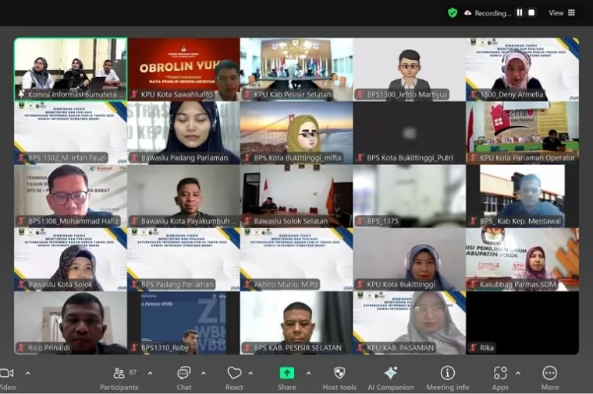This screenshot has height=394, width=593.
Task: Click muted mic on BPS1310_Roby tile
Action: coord(134,347)
